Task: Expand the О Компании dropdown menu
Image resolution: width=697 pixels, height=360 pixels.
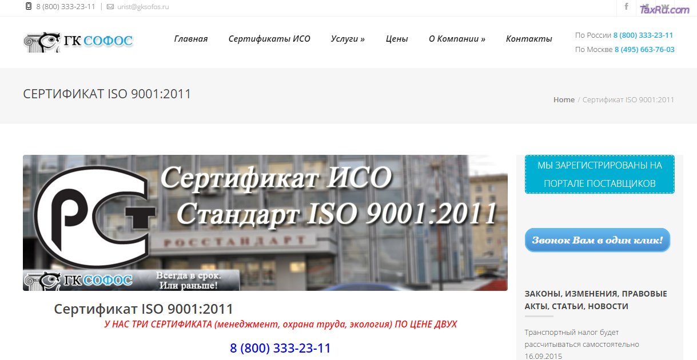Action: click(x=456, y=38)
